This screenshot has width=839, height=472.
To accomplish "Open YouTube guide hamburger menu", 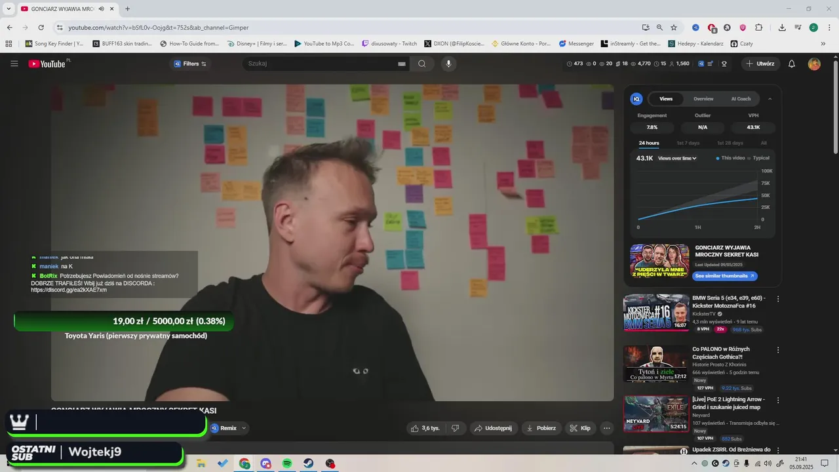I will coord(14,64).
